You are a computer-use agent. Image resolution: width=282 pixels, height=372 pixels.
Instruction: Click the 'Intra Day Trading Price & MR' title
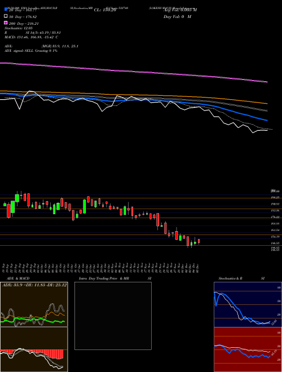click(104, 278)
